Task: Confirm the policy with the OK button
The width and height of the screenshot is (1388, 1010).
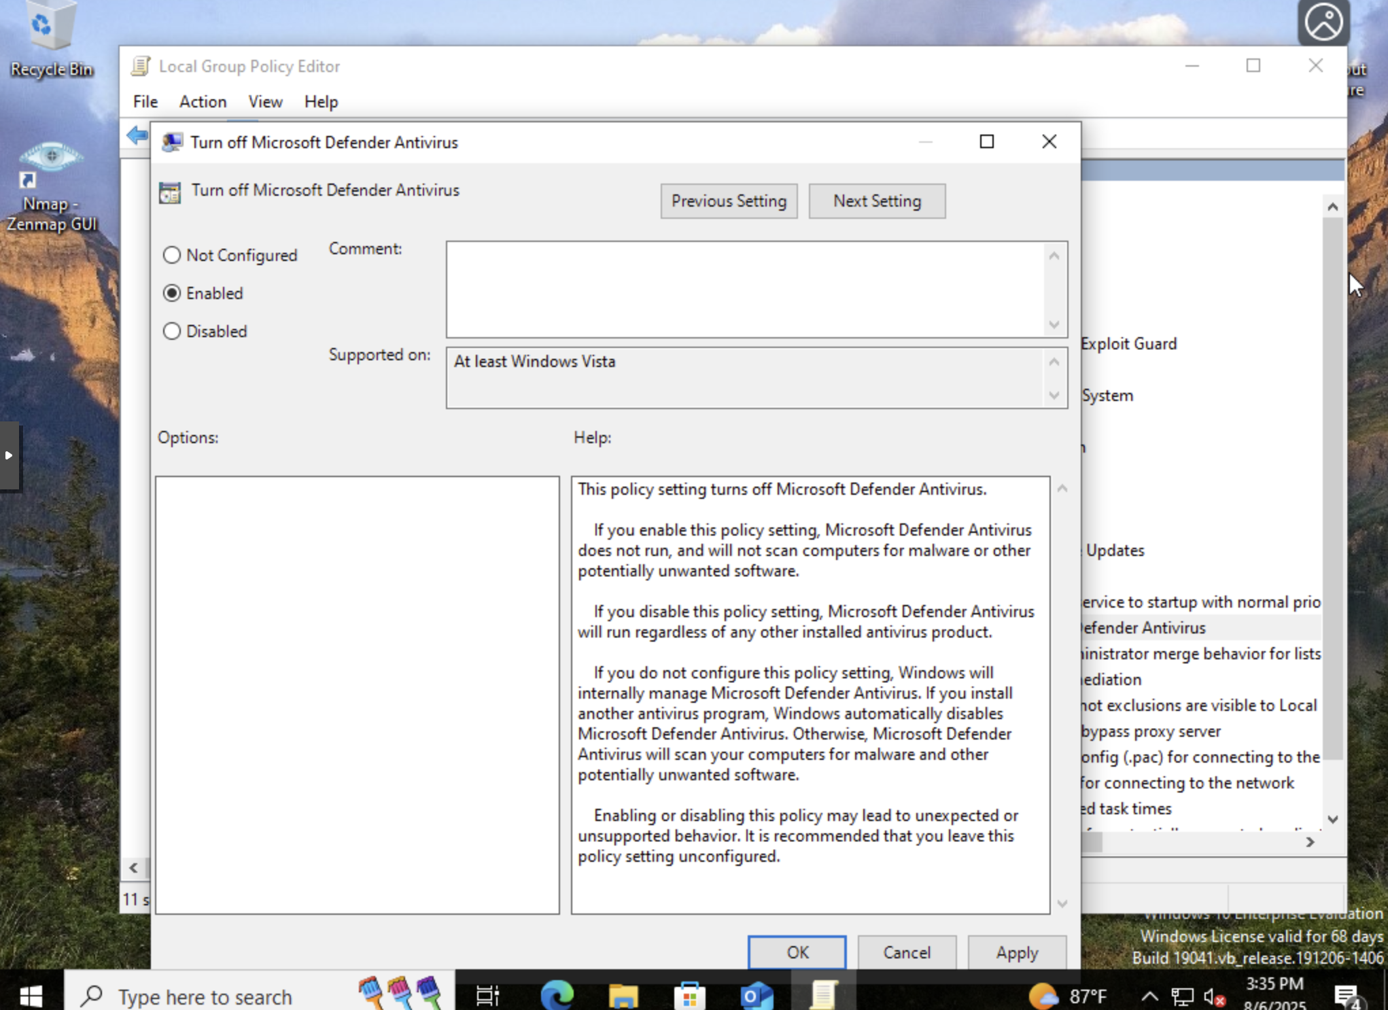Action: tap(797, 952)
